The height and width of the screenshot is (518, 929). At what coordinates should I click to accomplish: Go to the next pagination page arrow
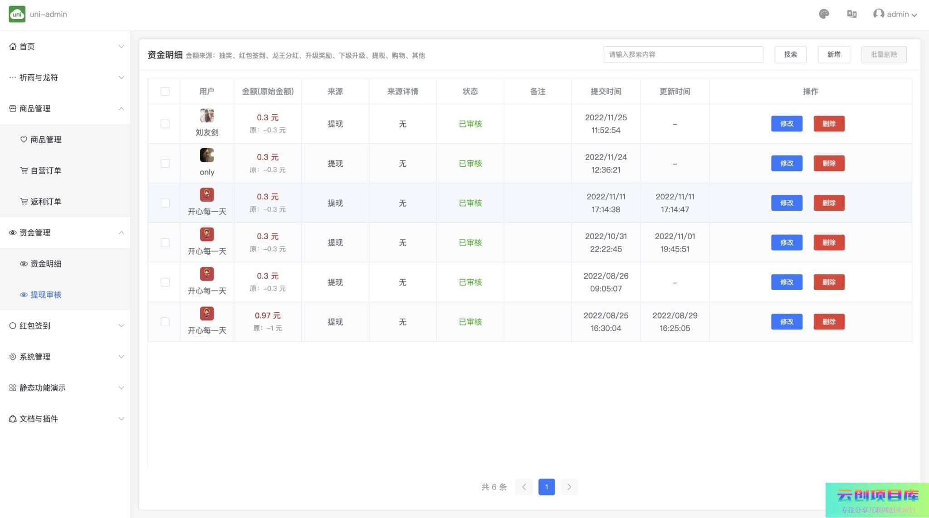569,487
